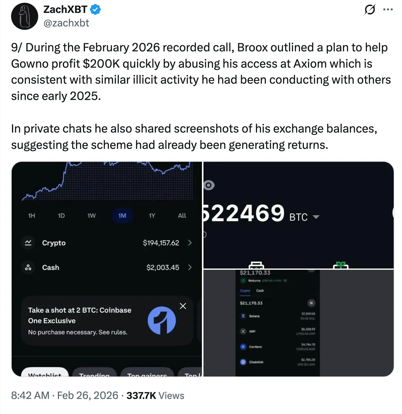
Task: Open the Grok actions icon
Action: tap(369, 10)
